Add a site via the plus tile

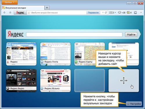[x=124, y=80]
